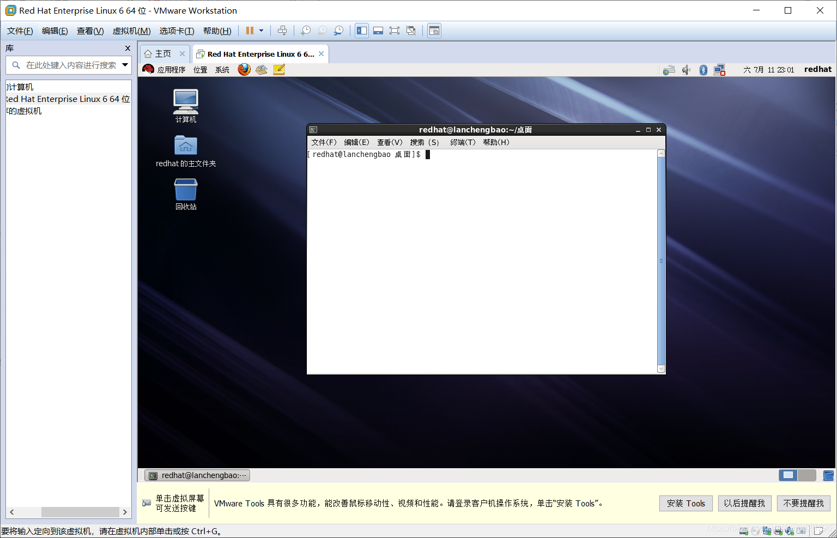Image resolution: width=837 pixels, height=538 pixels.
Task: Send Ctrl+Alt+Del to the virtual machine
Action: 282,31
